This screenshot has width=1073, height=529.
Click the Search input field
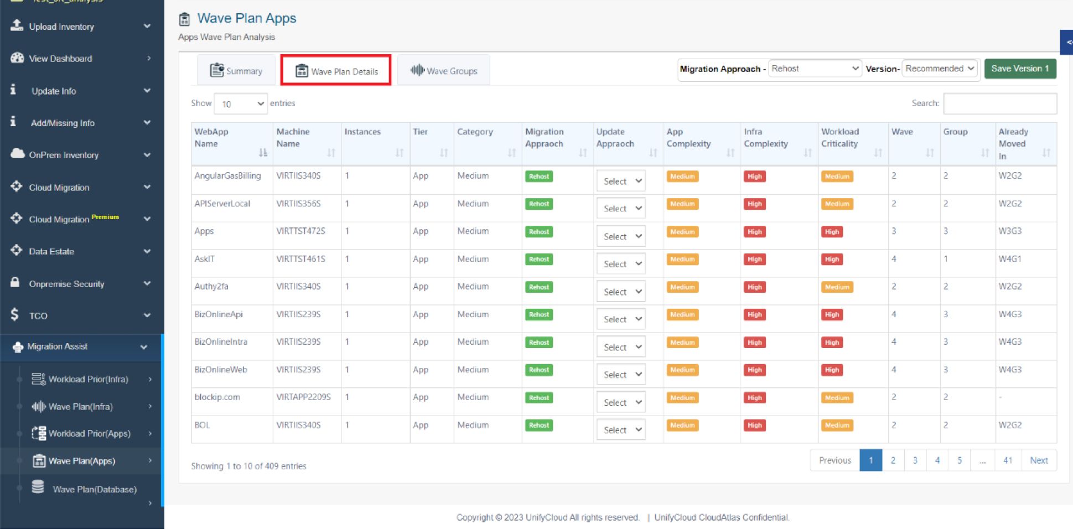(1000, 103)
